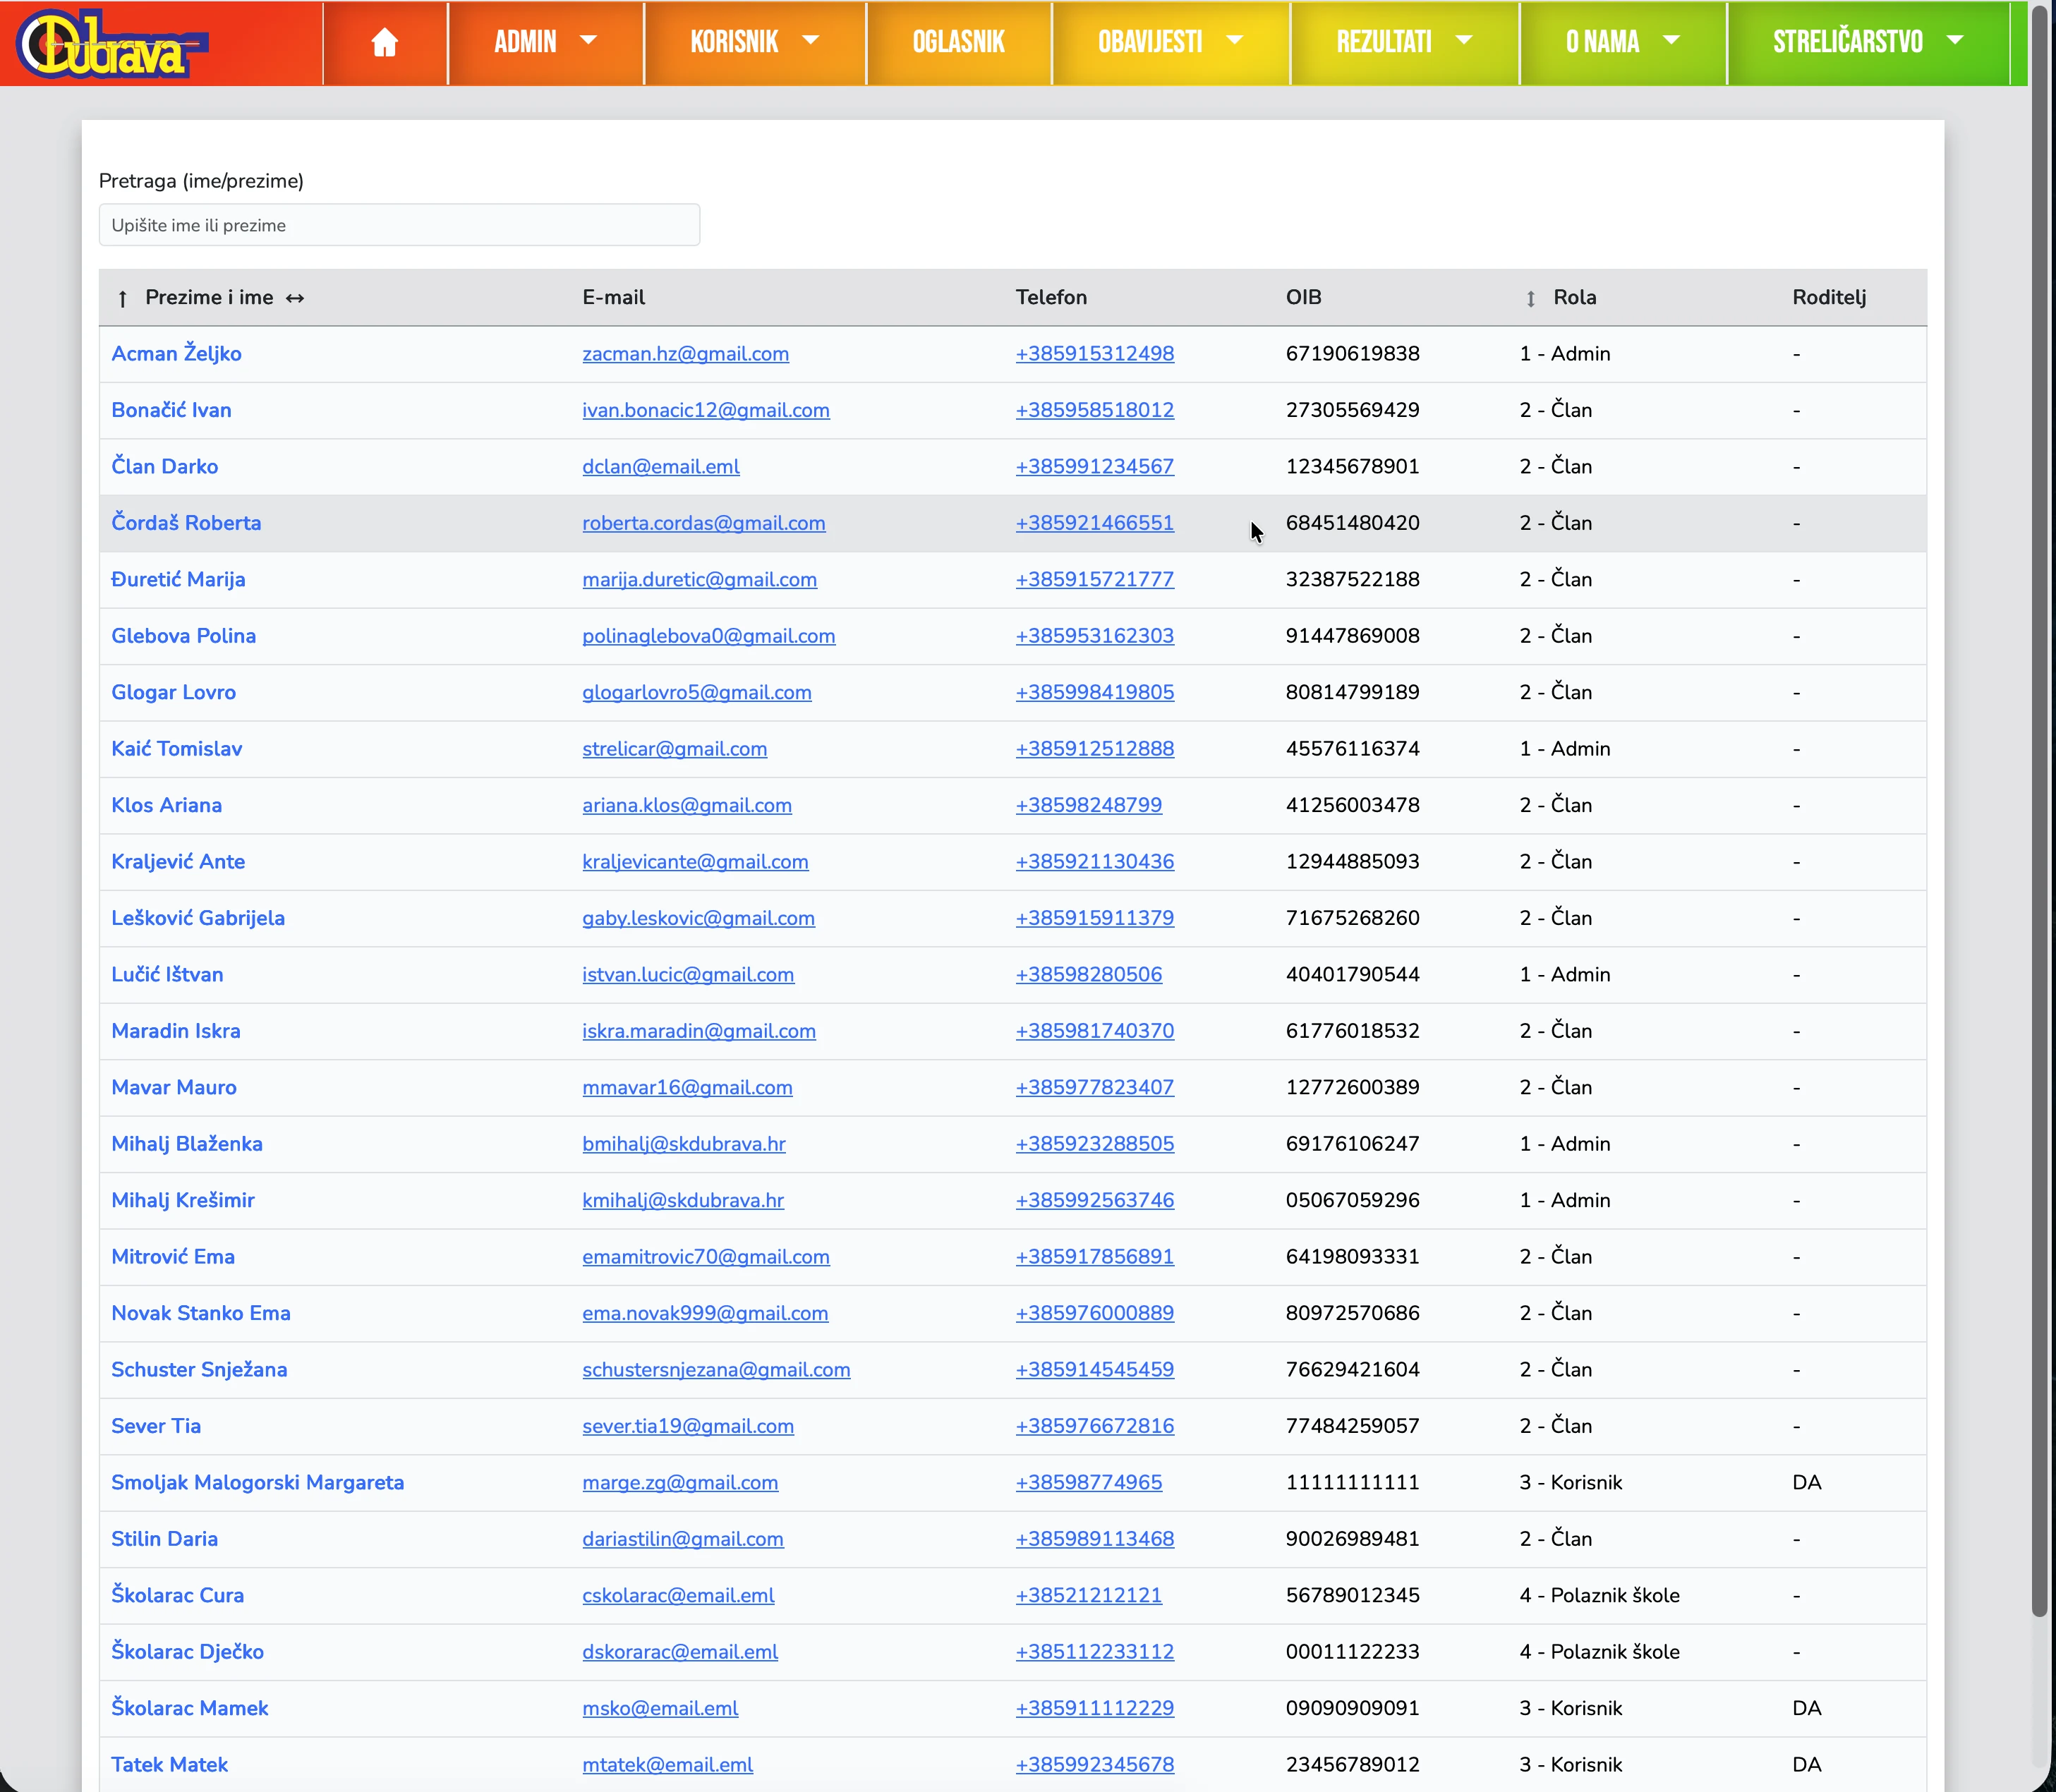Image resolution: width=2056 pixels, height=1792 pixels.
Task: Click the vertical page scrollbar
Action: pos(2039,800)
